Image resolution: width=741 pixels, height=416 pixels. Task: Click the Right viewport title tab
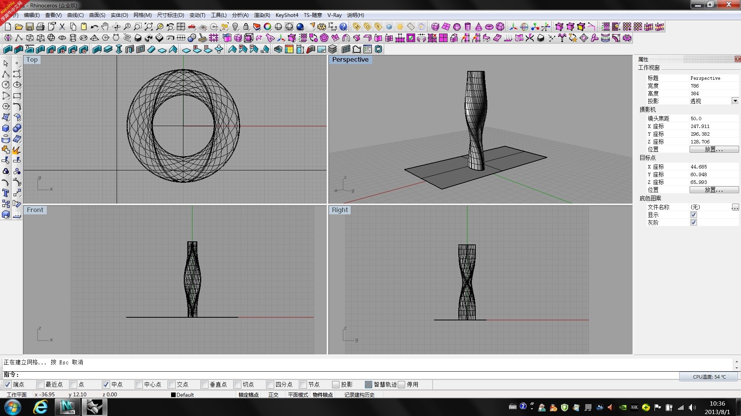340,210
